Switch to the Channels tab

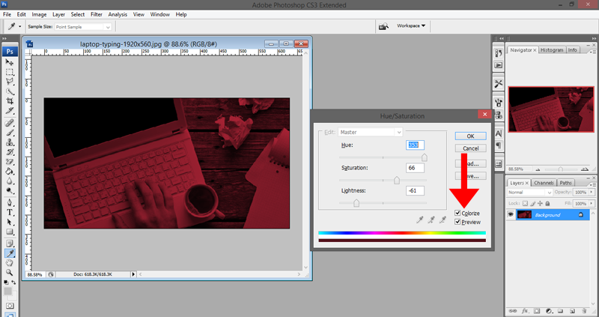[x=544, y=183]
